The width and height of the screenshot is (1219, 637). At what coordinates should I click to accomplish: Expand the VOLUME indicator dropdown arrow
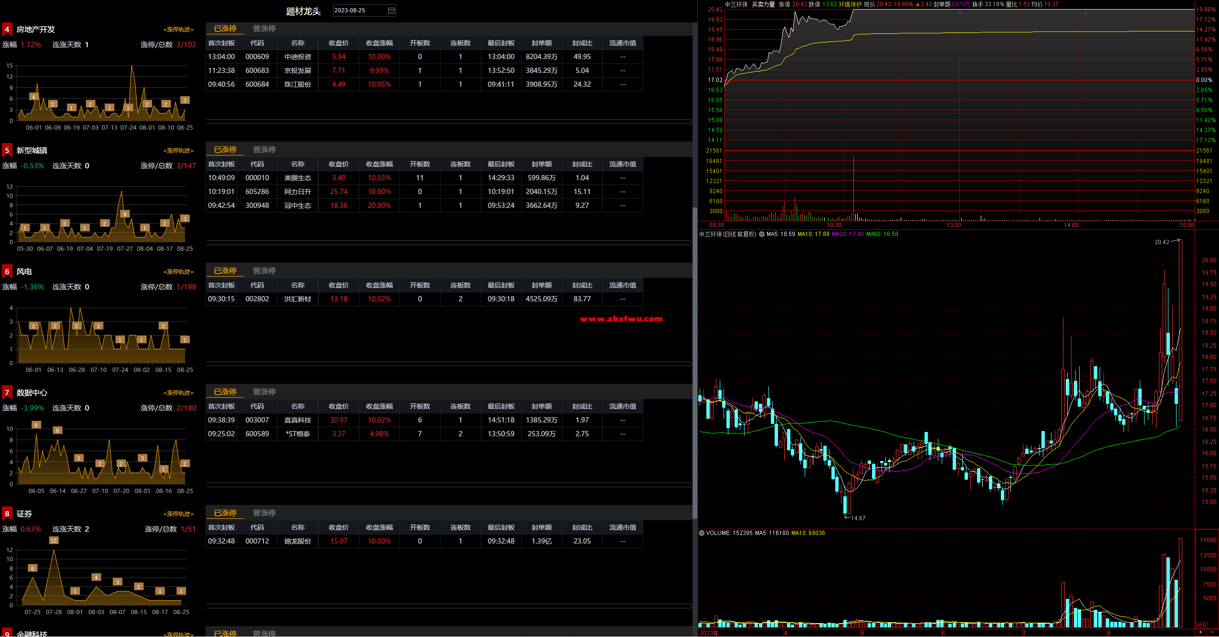click(x=702, y=533)
